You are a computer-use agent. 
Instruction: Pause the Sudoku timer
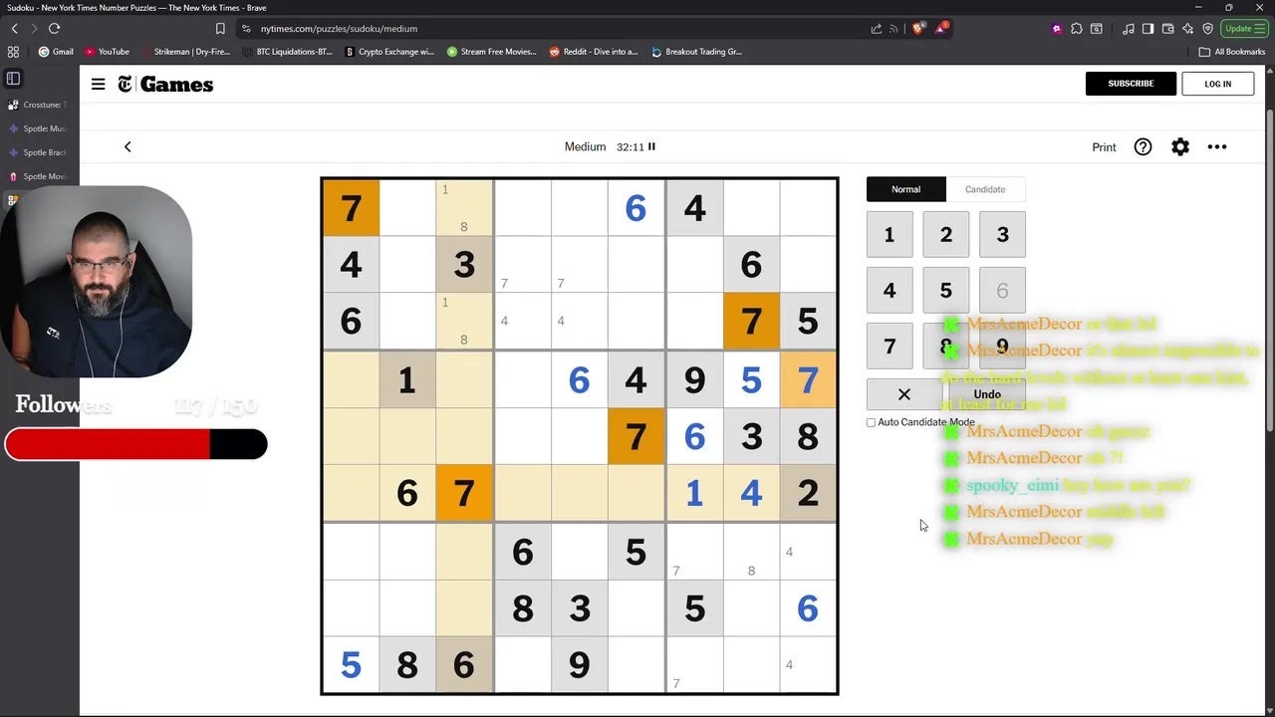pos(652,146)
